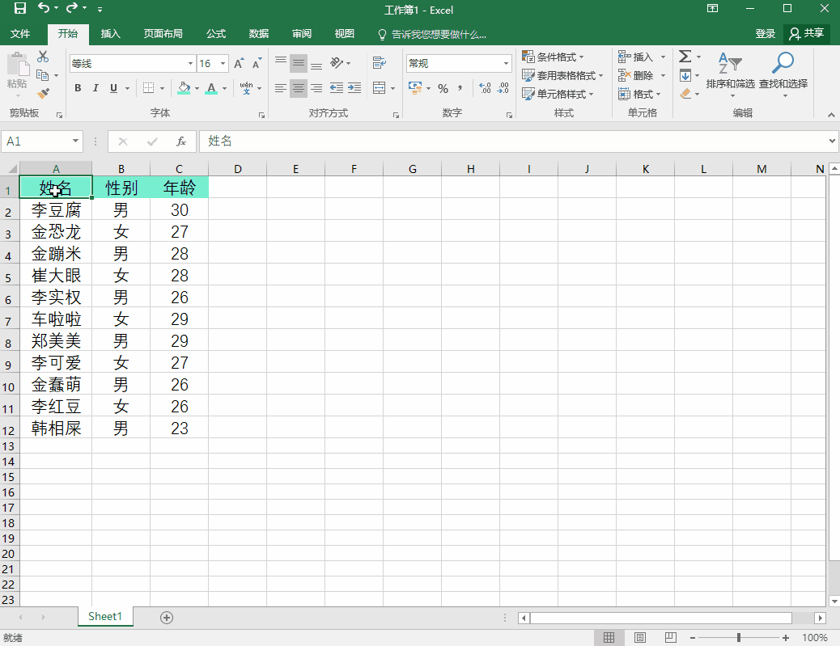
Task: Open the 公式 ribbon tab
Action: 216,34
